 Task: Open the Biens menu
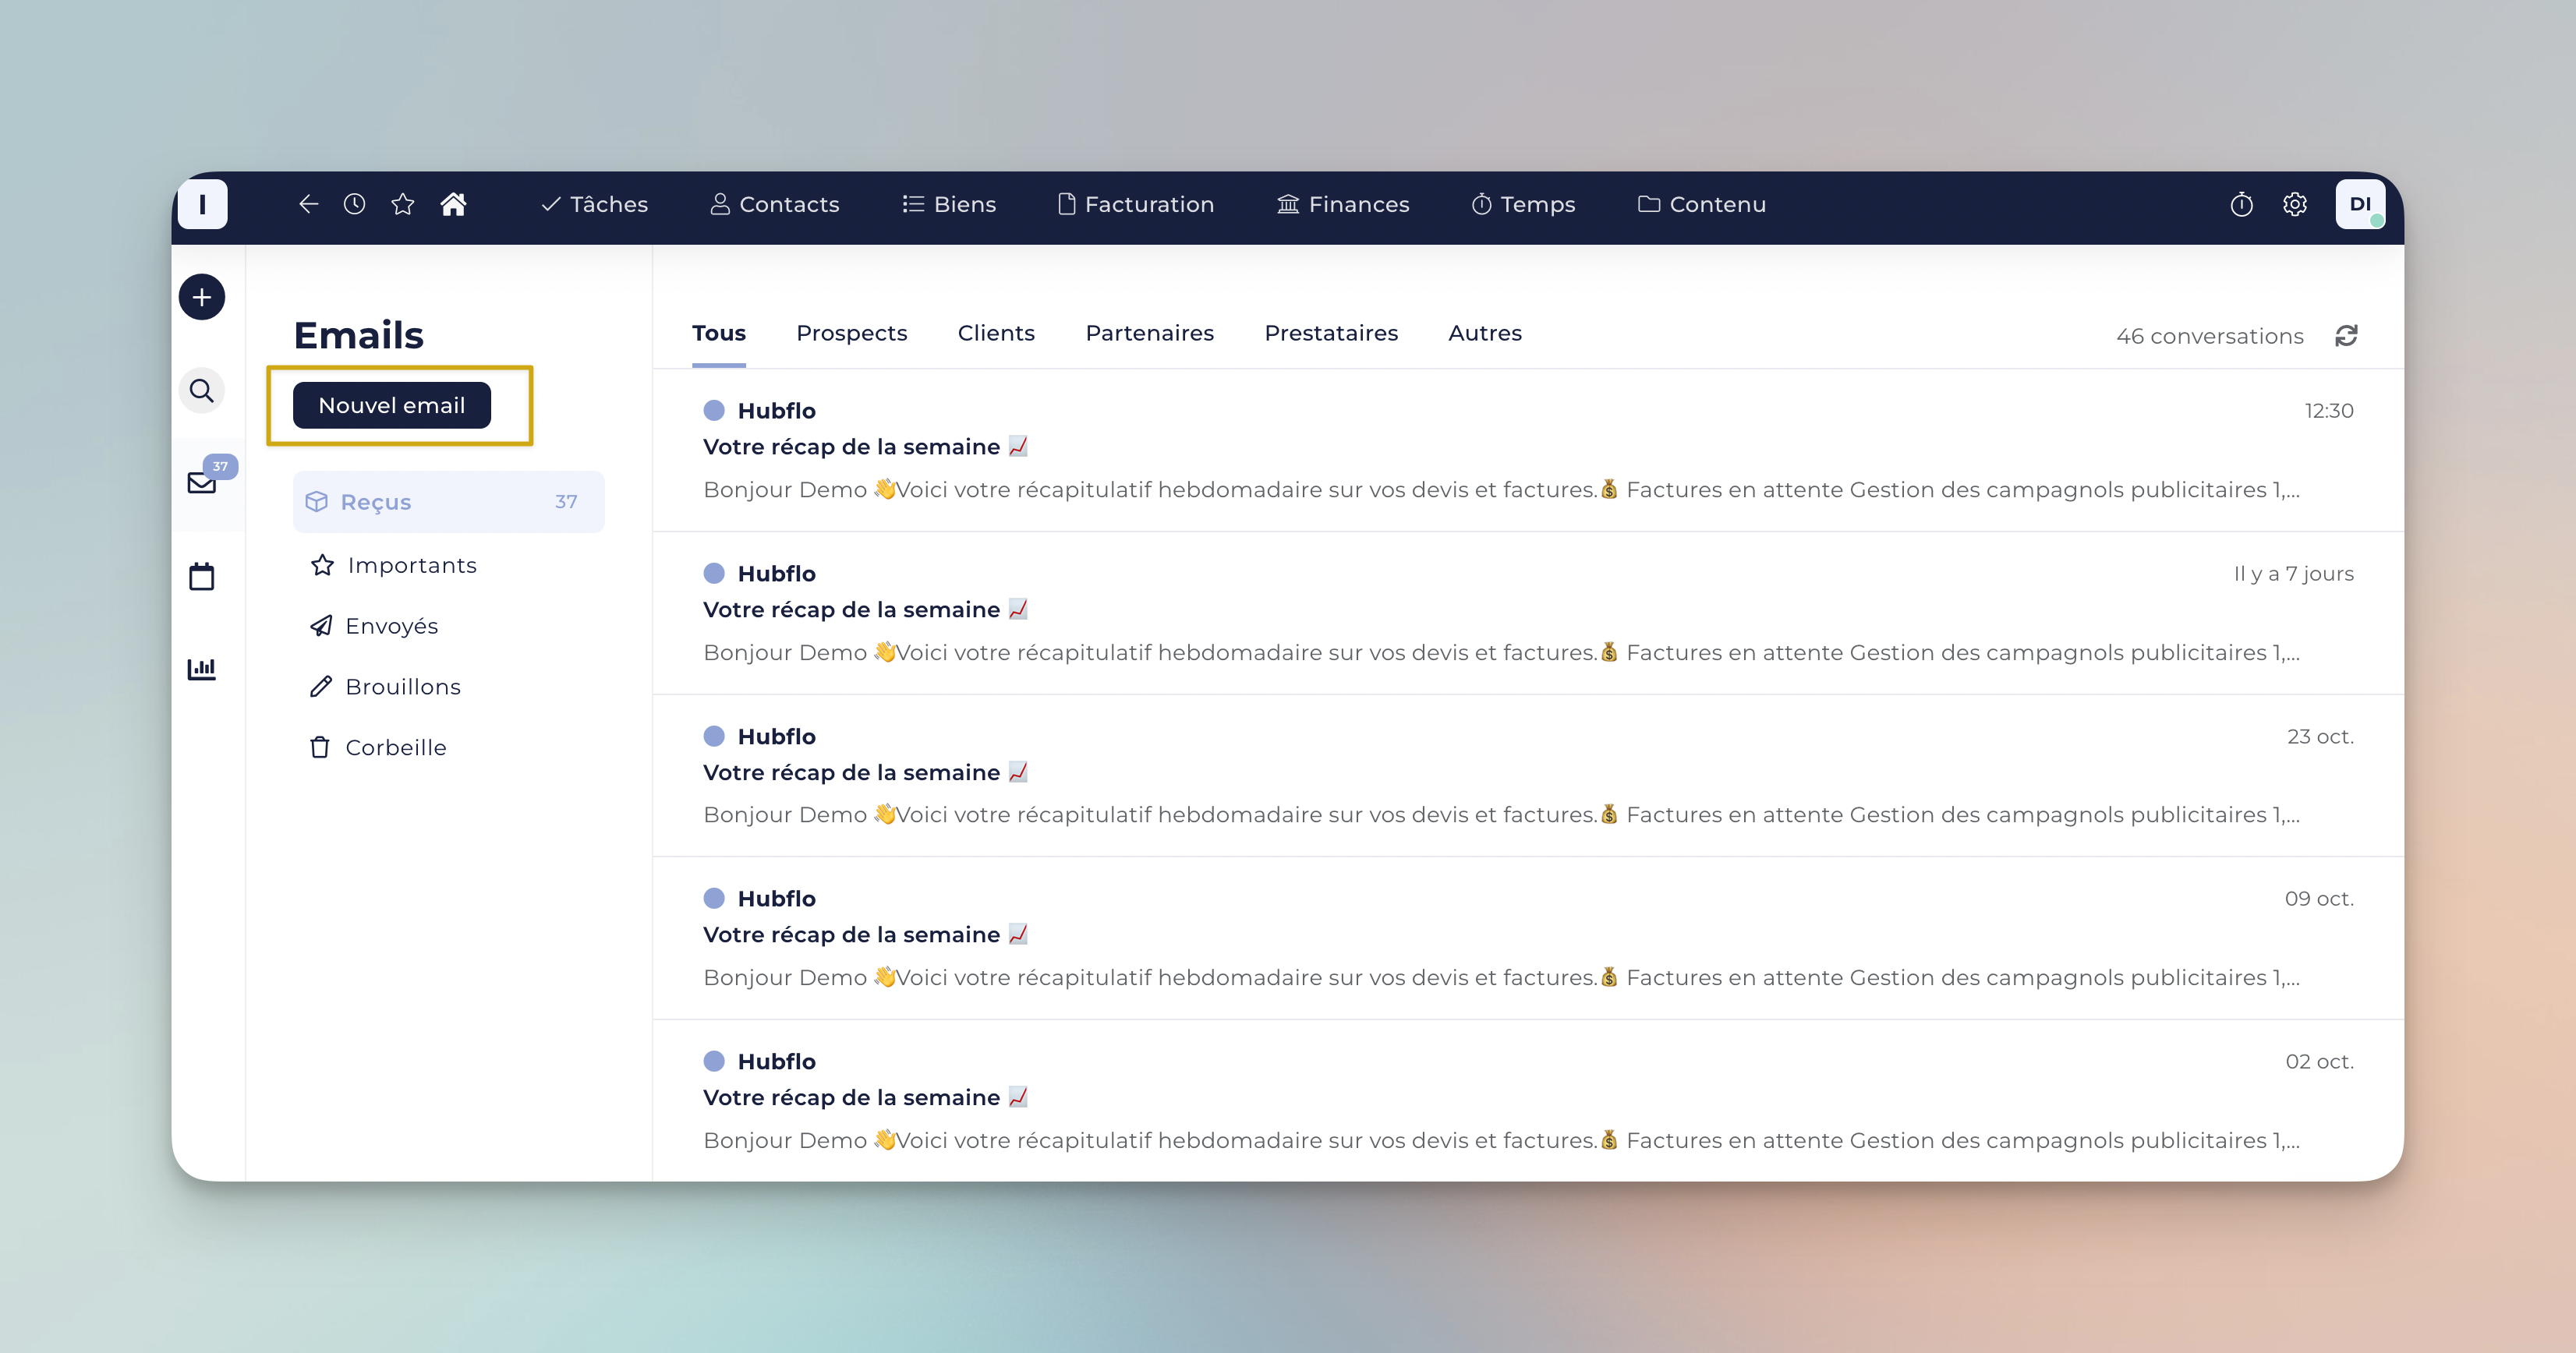949,204
